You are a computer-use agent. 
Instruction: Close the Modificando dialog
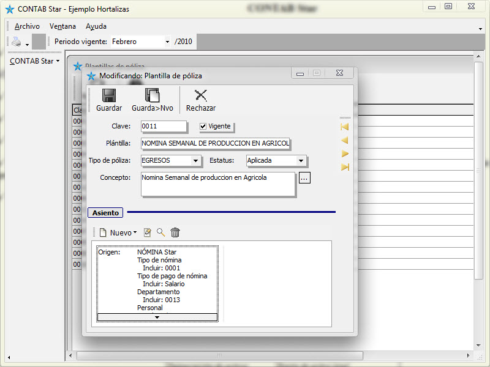click(x=339, y=73)
